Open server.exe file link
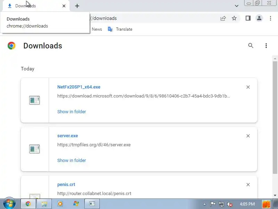The image size is (278, 209). tap(67, 136)
